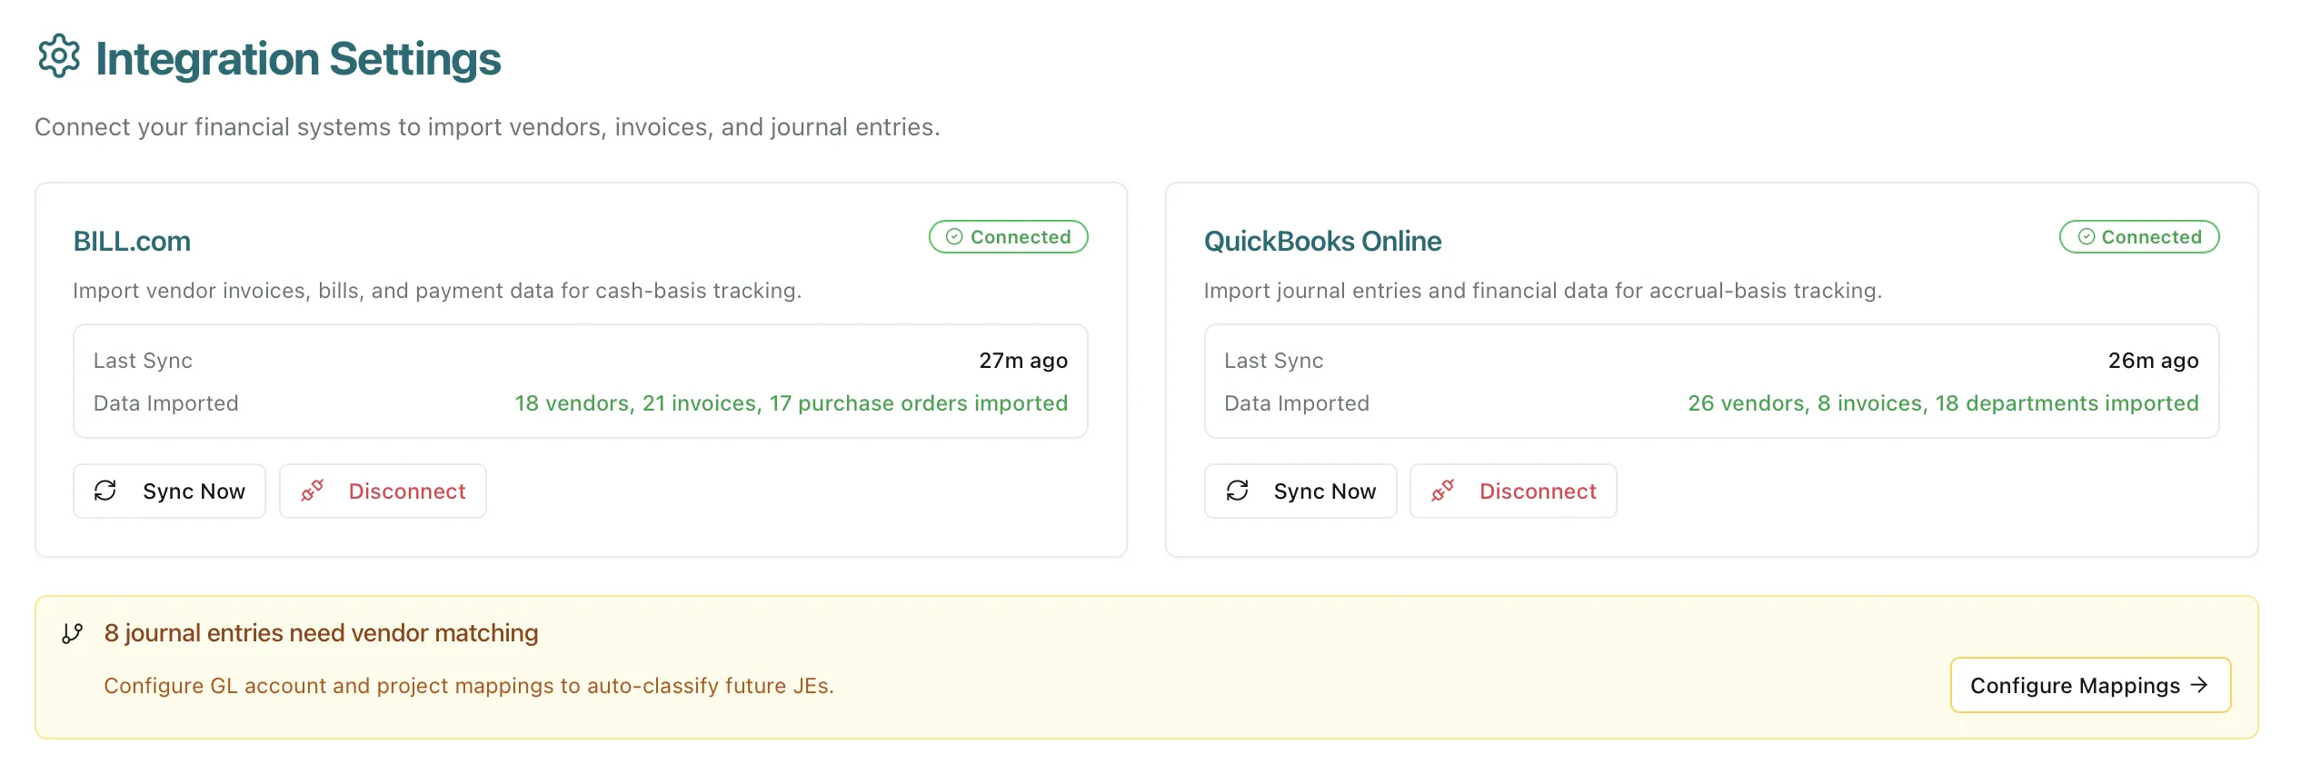
Task: Click the arrow in the Configure Mappings button
Action: coord(2199,685)
